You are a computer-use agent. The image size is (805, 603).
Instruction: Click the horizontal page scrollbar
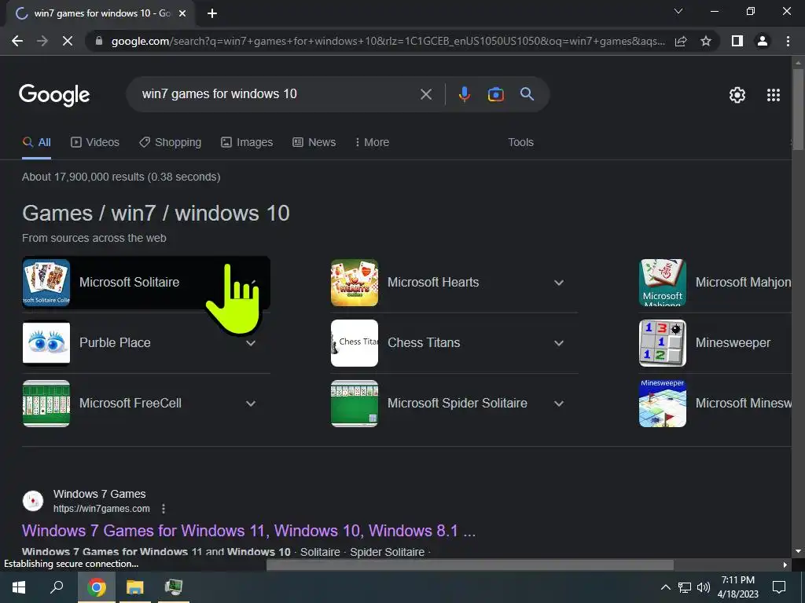(x=470, y=565)
